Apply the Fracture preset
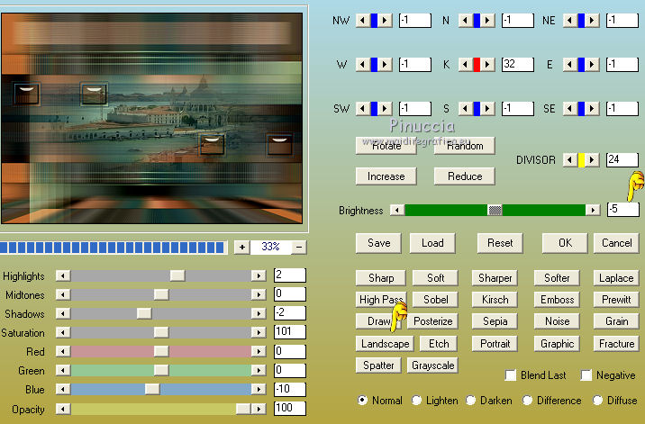The image size is (645, 424). 616,343
